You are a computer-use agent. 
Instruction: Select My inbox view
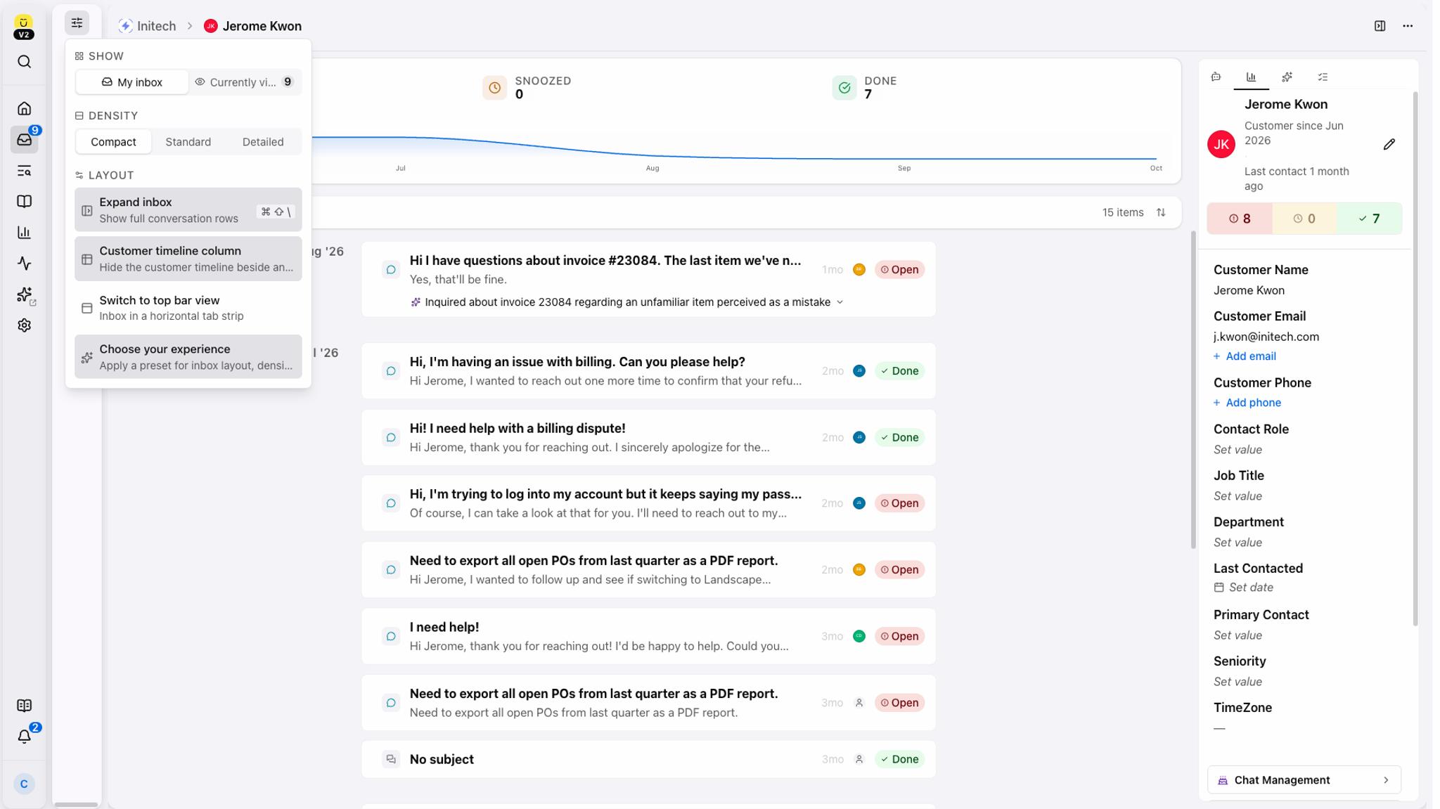(x=131, y=82)
